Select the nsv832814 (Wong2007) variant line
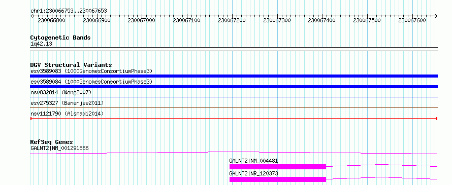Screen dimensions: 452x185 [234, 97]
